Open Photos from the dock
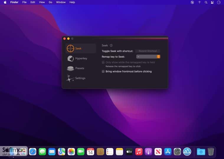Screen dimensions: 224x159 pyautogui.click(x=71, y=152)
